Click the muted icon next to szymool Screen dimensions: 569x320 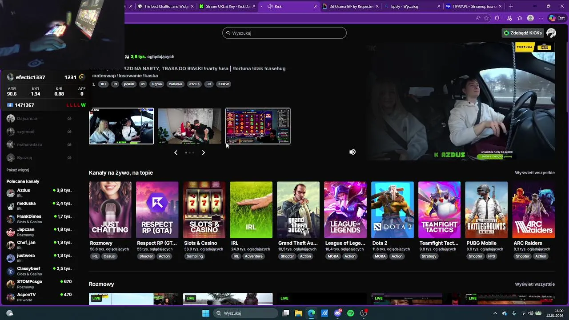[69, 132]
